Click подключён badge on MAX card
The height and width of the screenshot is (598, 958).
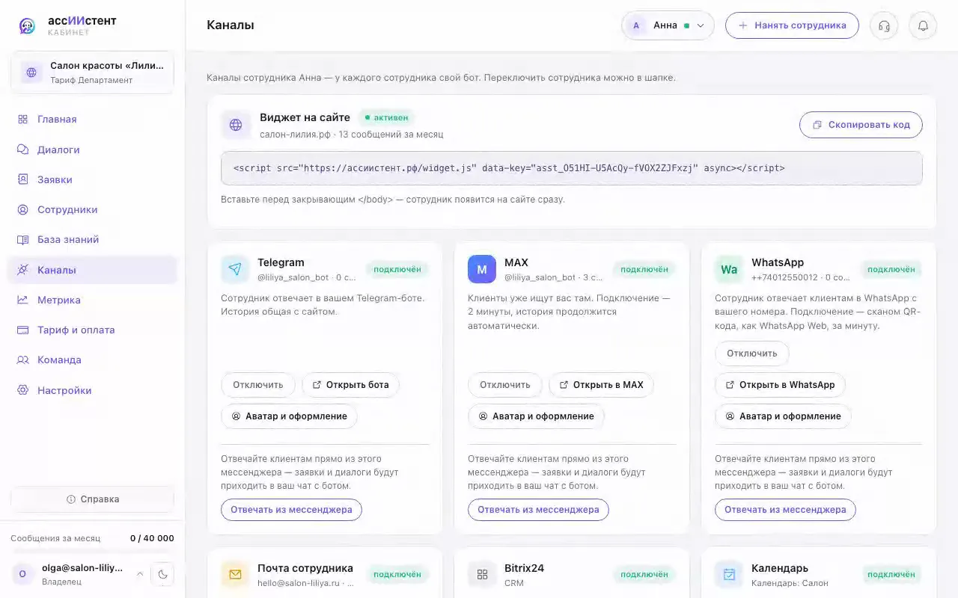point(644,269)
